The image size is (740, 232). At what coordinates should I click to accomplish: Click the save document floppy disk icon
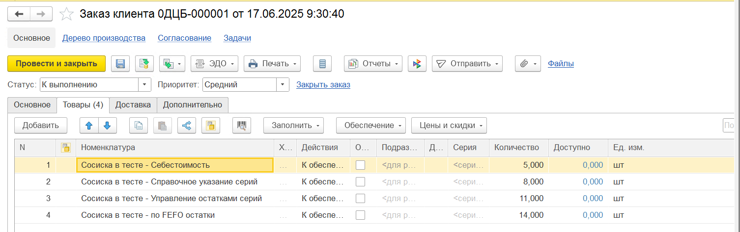(120, 64)
